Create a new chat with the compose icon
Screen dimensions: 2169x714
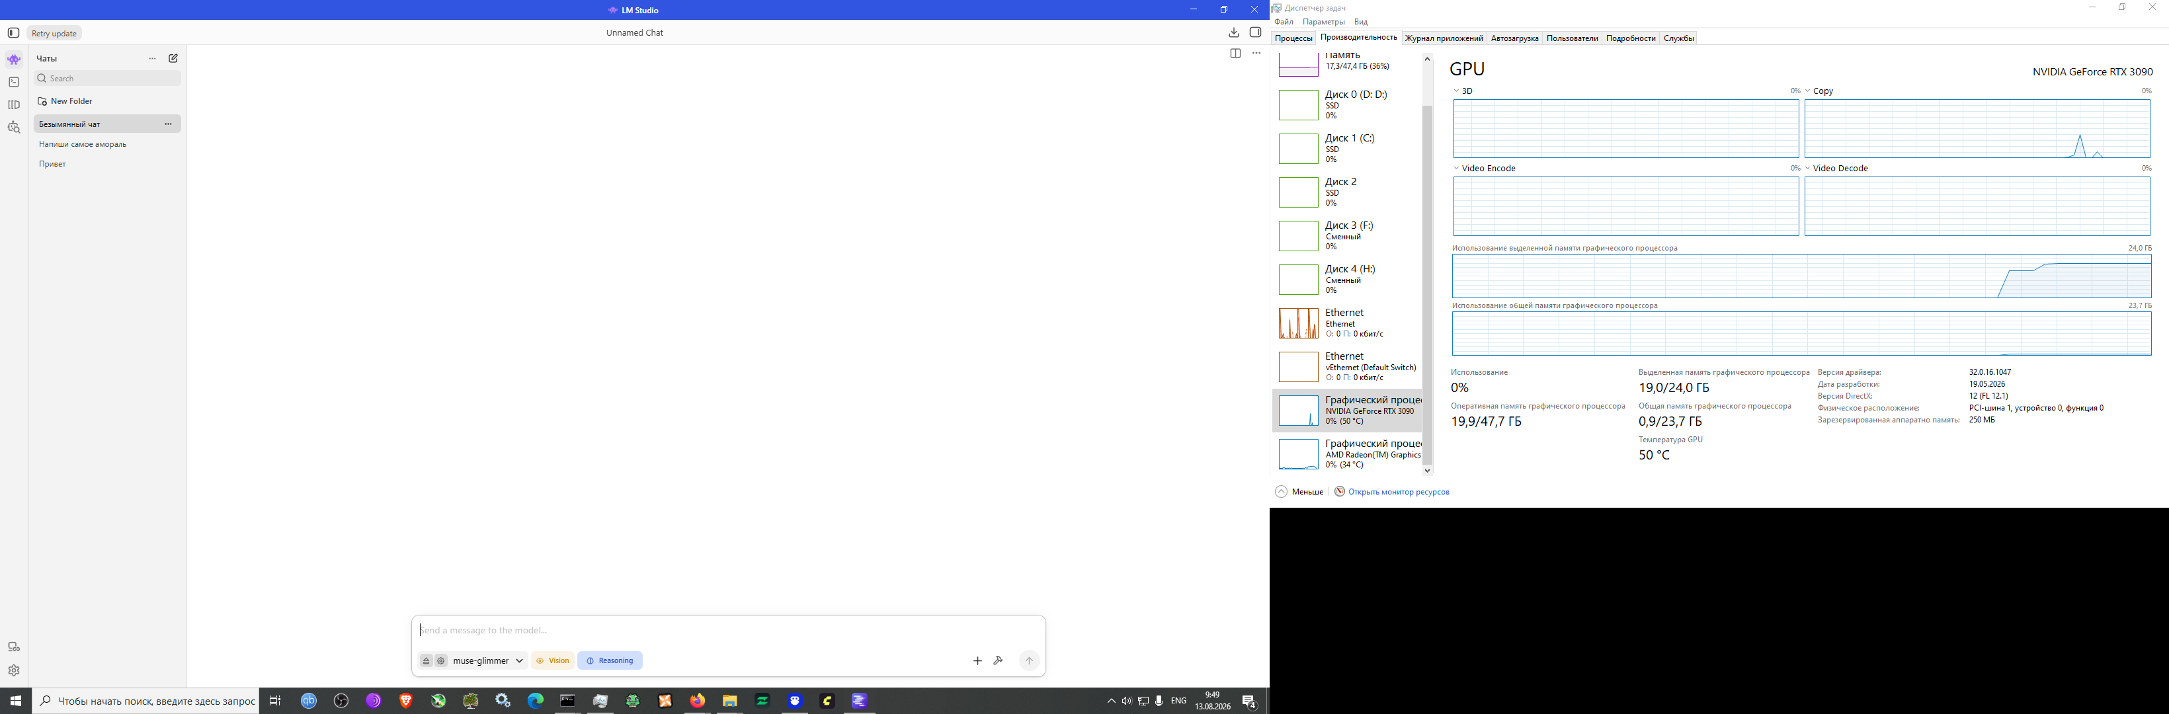click(173, 59)
